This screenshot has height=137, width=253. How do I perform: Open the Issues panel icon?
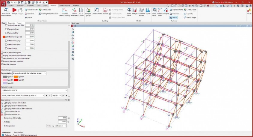pos(249,11)
